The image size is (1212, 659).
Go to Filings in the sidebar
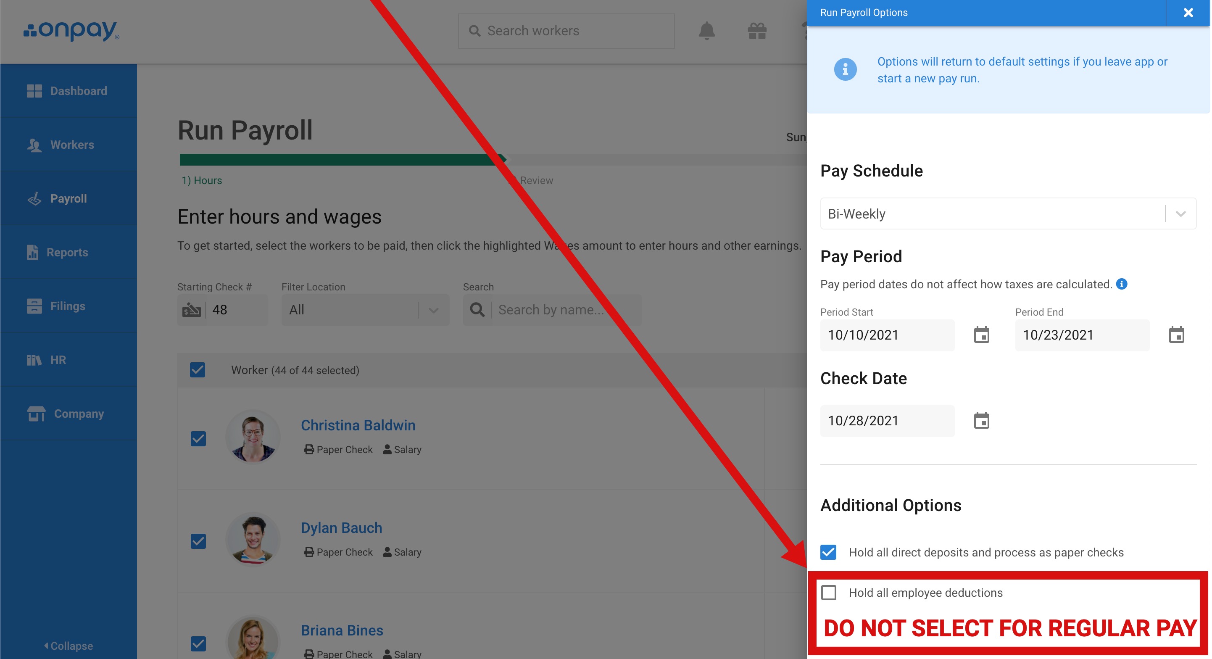click(x=67, y=306)
